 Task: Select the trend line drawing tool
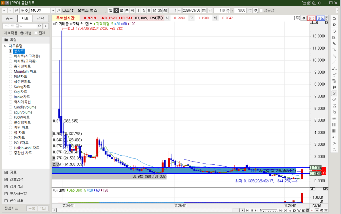(334, 62)
